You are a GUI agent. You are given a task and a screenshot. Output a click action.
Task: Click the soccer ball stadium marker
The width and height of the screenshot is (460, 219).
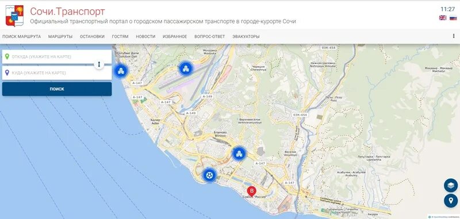pos(209,175)
